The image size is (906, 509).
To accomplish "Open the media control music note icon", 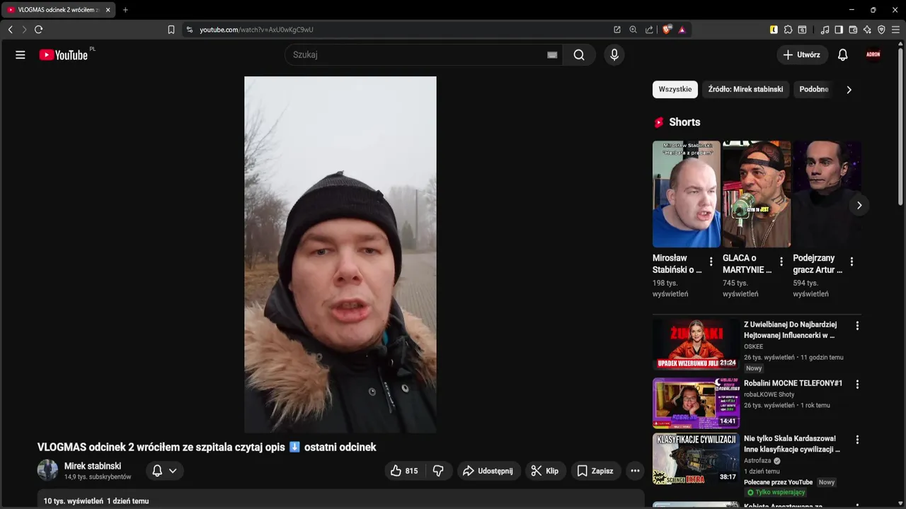I will 825,30.
